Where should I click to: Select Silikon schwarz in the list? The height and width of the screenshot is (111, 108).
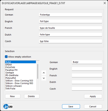tap(20, 86)
